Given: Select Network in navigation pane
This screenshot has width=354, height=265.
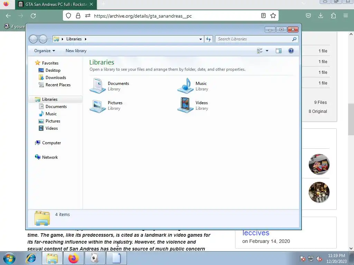Looking at the screenshot, I should [x=47, y=157].
